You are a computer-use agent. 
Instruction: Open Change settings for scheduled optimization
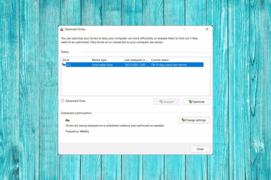(194, 120)
